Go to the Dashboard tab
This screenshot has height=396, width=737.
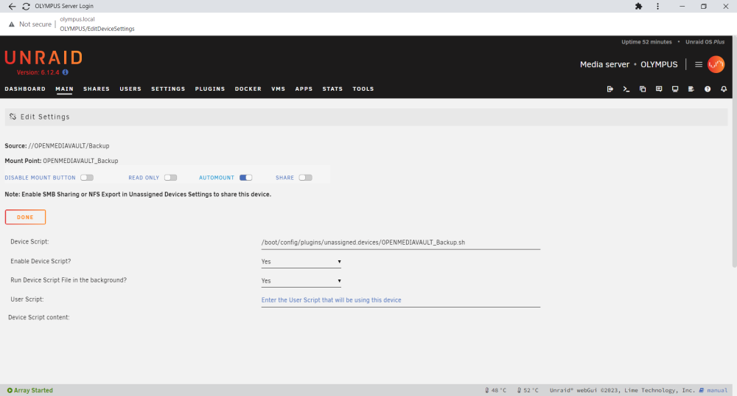tap(25, 89)
